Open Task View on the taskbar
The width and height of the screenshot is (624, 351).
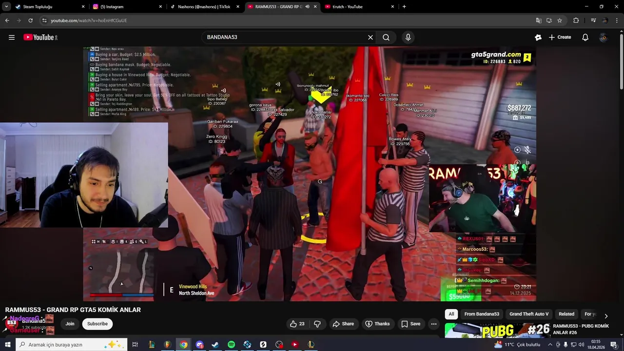pos(135,345)
